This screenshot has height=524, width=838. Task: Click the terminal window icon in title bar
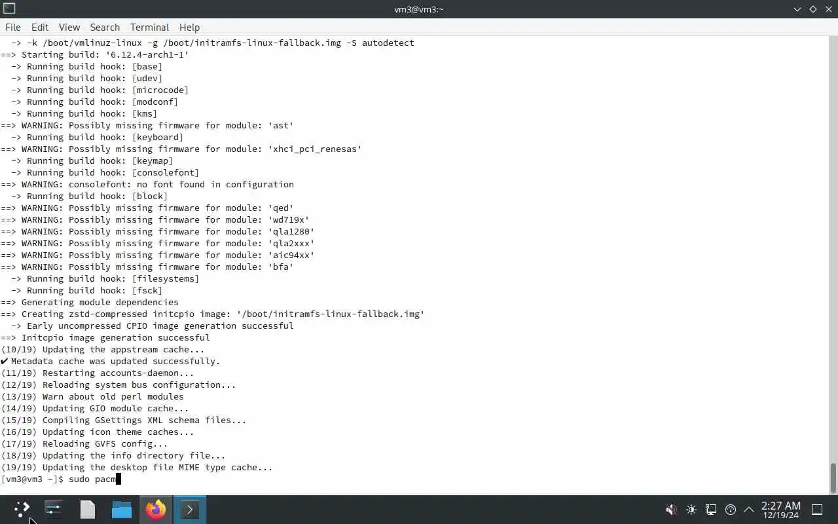tap(9, 9)
